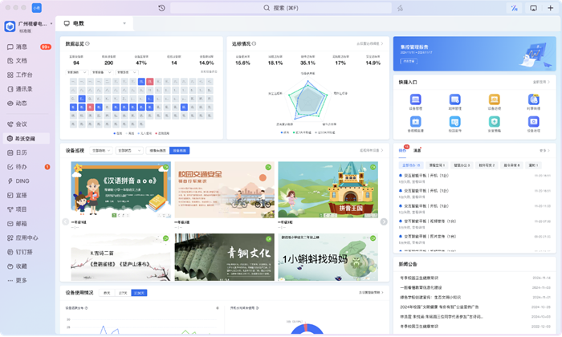The width and height of the screenshot is (562, 337).
Task: Open 日历 calendar in the sidebar
Action: (x=21, y=152)
